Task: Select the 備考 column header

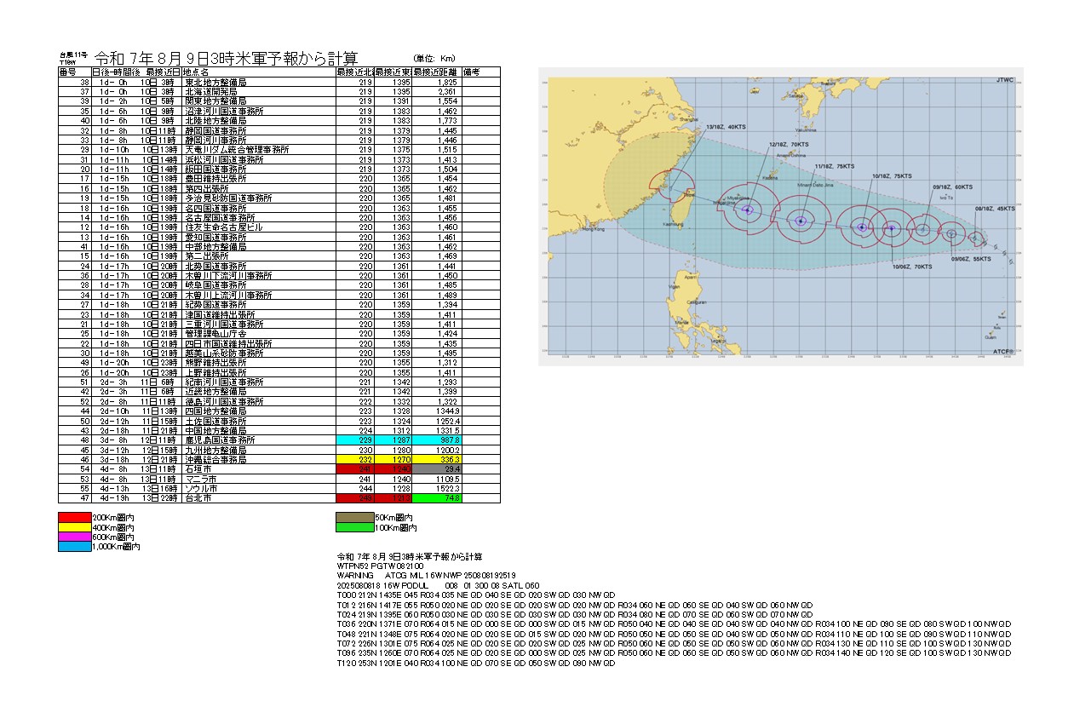Action: (481, 72)
